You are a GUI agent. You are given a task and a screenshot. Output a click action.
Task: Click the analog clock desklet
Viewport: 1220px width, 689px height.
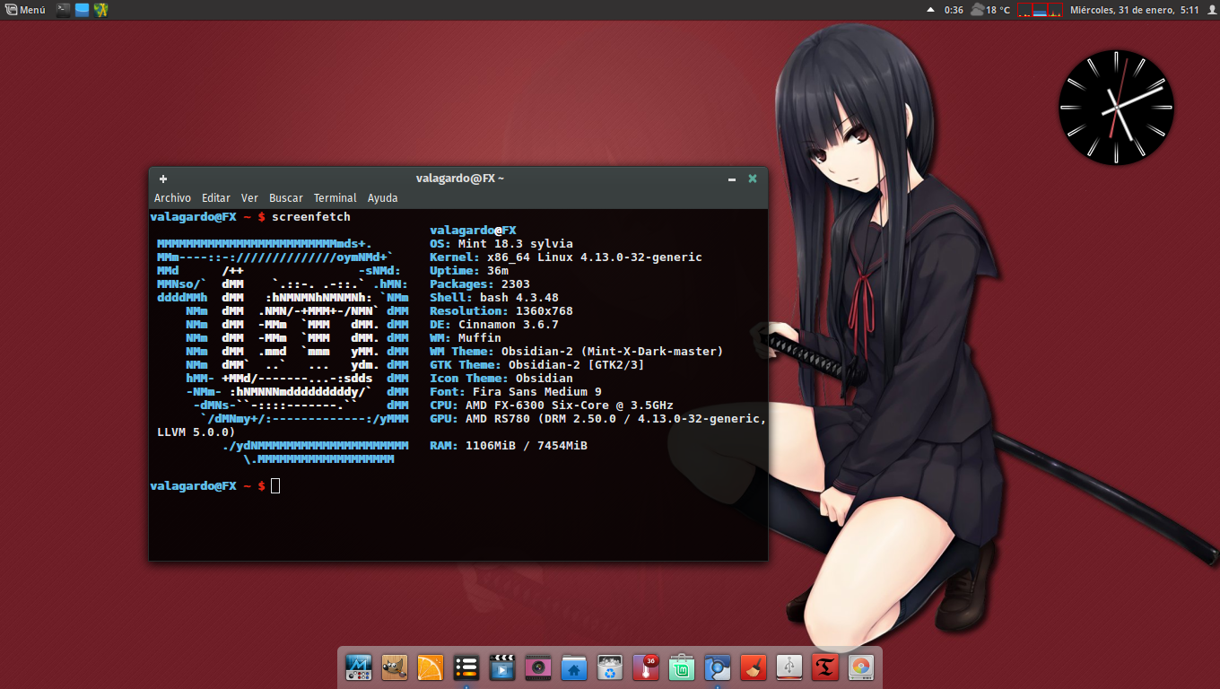click(1116, 107)
